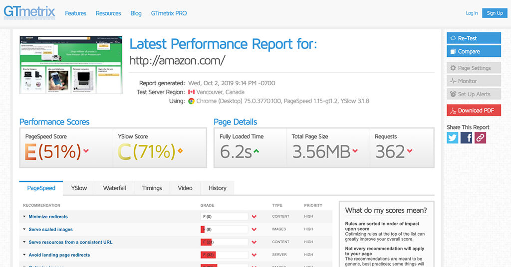Image resolution: width=511 pixels, height=267 pixels.
Task: Click the Canada flag icon
Action: [191, 92]
